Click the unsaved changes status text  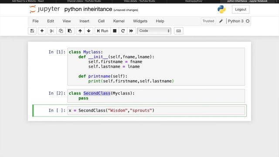[x=126, y=10]
